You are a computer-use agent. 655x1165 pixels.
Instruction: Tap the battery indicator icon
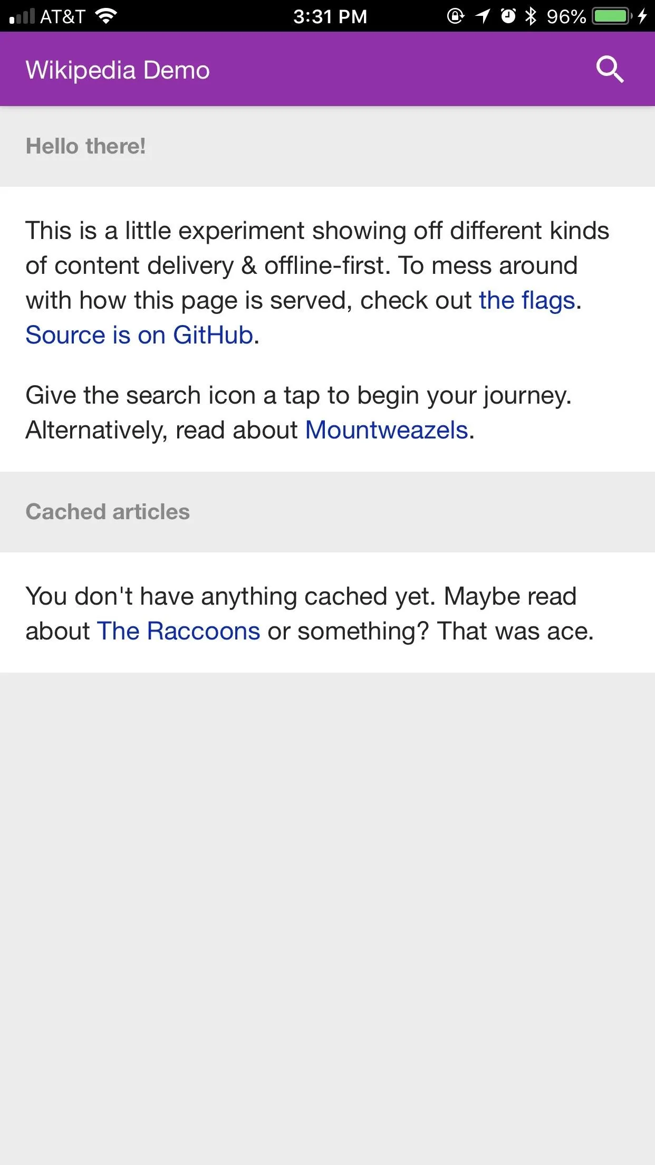click(612, 16)
